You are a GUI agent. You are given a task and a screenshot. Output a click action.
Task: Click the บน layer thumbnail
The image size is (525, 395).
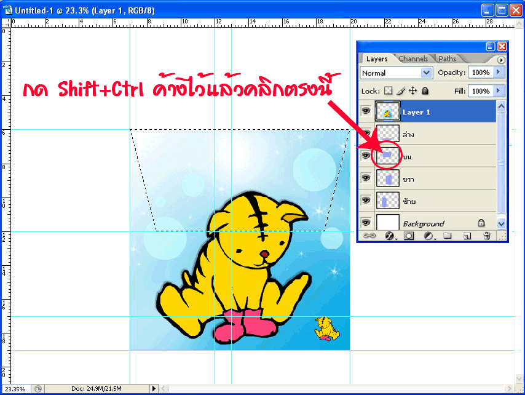(x=388, y=156)
